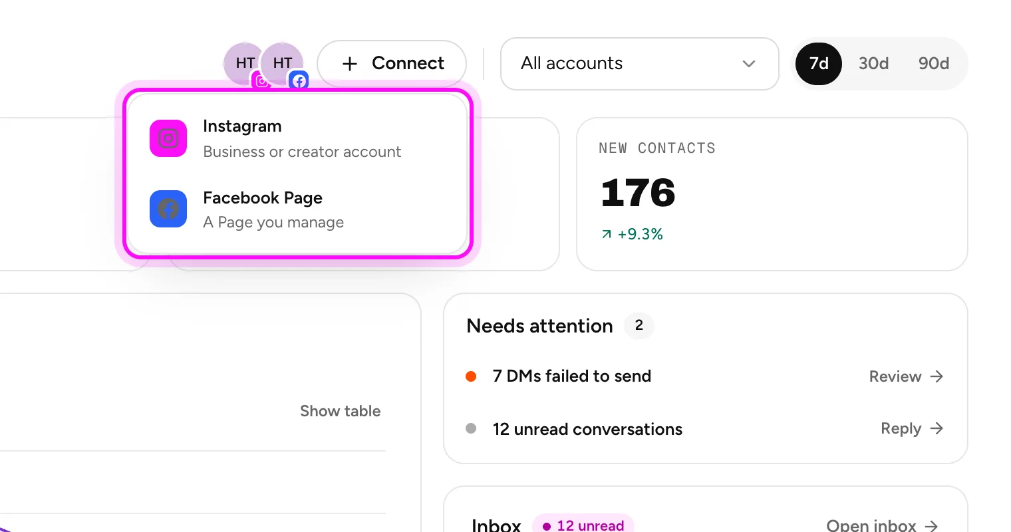Switch to the 30d time range

(x=873, y=64)
